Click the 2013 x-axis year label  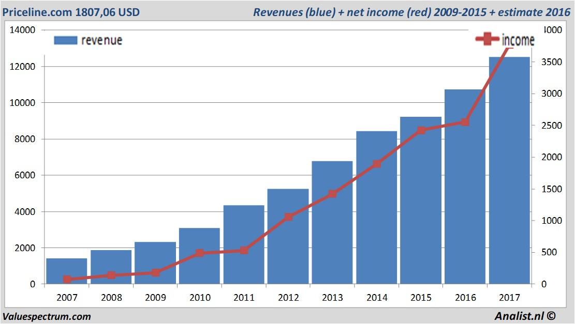pyautogui.click(x=332, y=297)
